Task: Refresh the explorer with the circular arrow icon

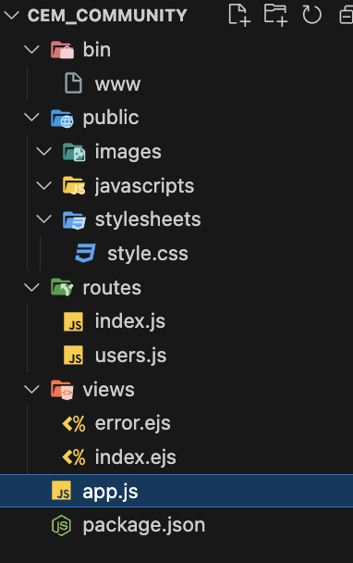Action: coord(311,15)
